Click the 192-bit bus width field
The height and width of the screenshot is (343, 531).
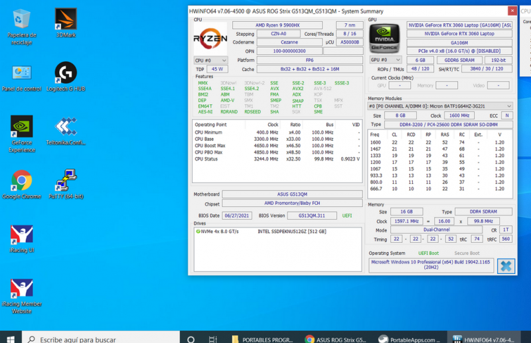(498, 60)
